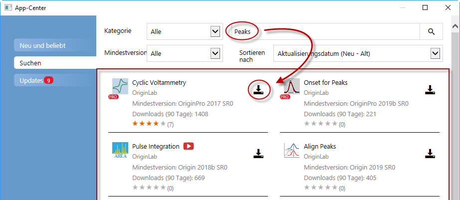Click the PRO badge on Cyclic Voltammetry
Screen dimensions: 460x200
(114, 97)
